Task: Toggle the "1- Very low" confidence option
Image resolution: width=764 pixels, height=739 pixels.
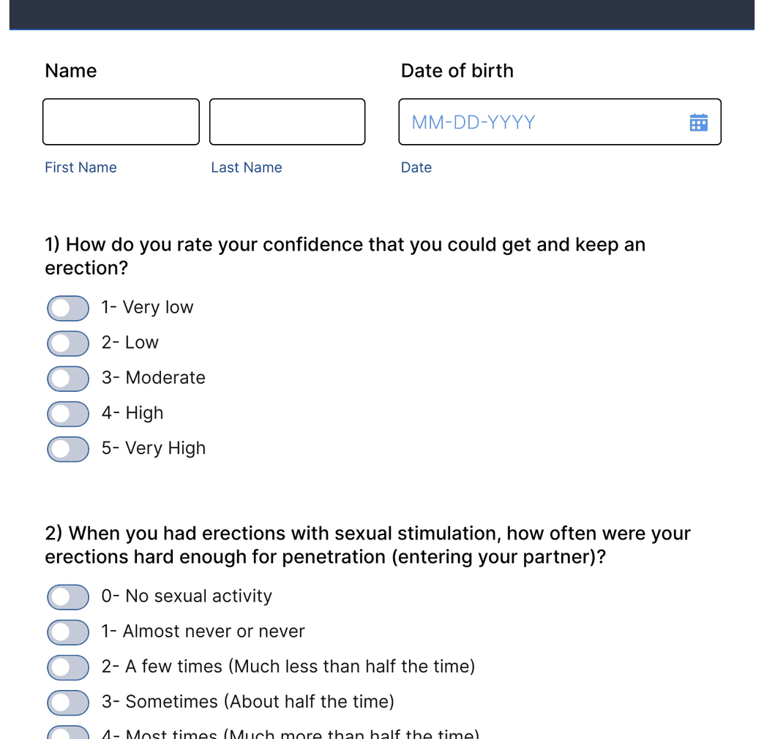Action: click(x=67, y=308)
